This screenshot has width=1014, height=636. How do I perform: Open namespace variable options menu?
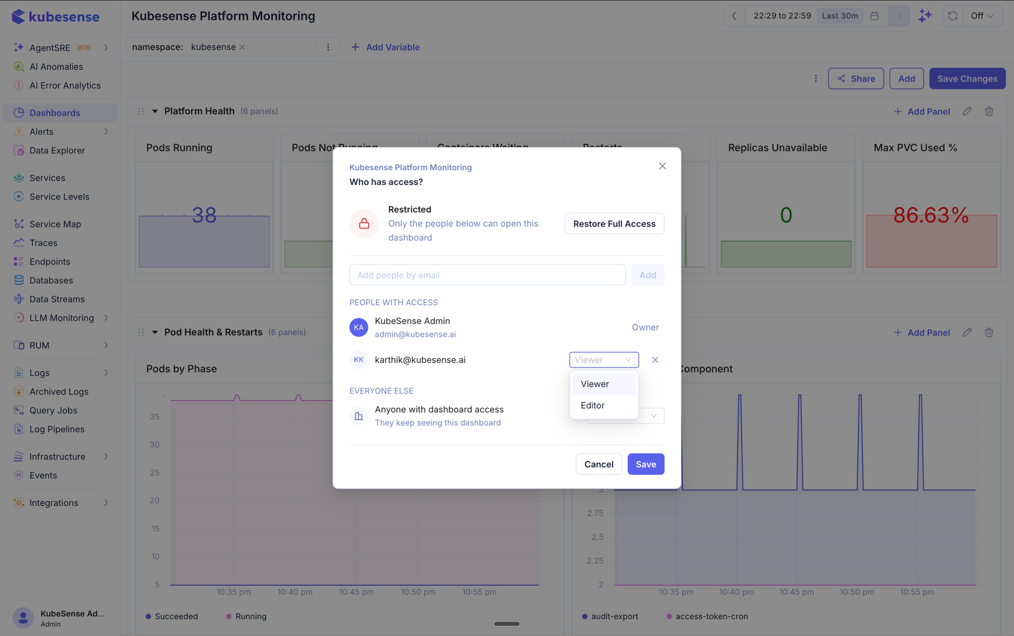[x=328, y=47]
